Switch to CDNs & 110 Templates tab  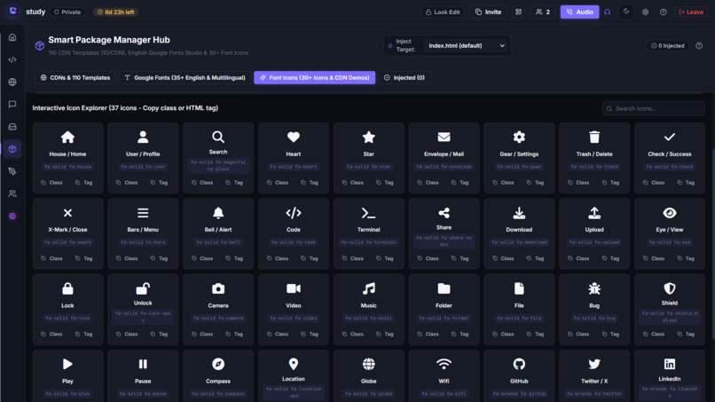point(75,77)
